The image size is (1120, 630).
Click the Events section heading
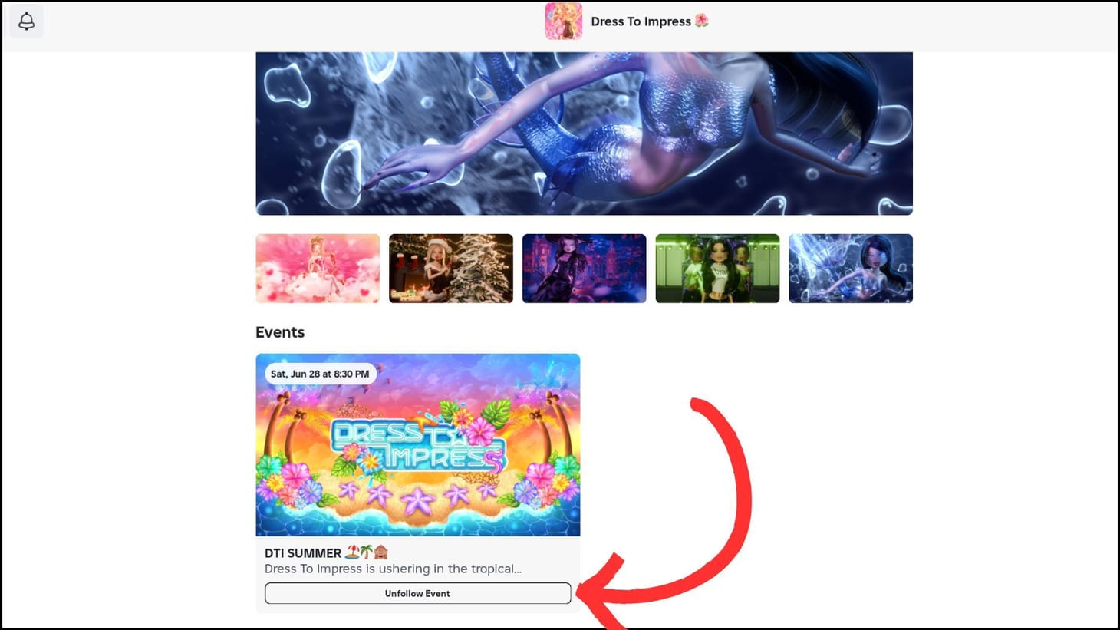(280, 332)
